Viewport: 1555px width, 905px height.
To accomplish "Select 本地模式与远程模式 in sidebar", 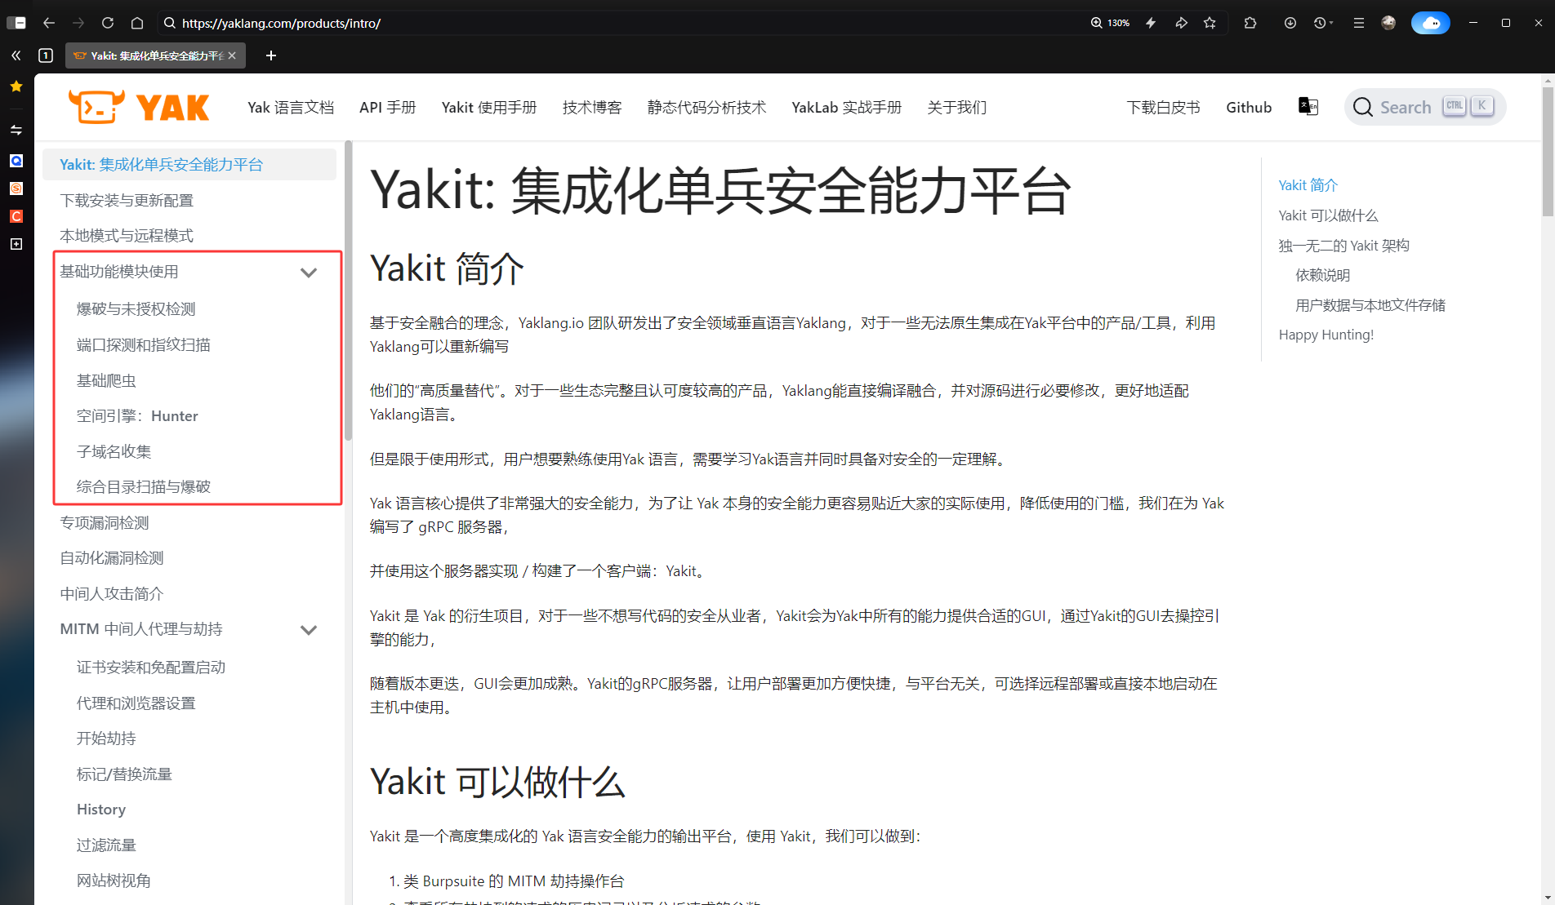I will (x=127, y=235).
